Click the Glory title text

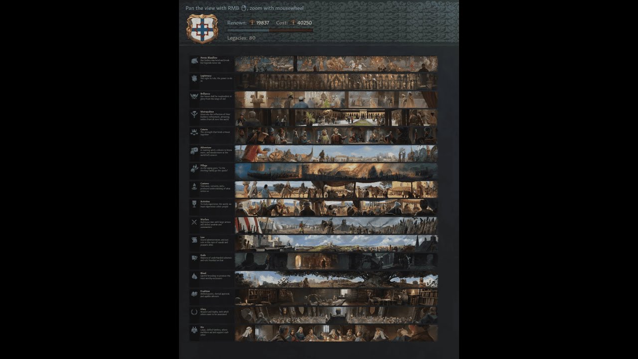pyautogui.click(x=203, y=309)
